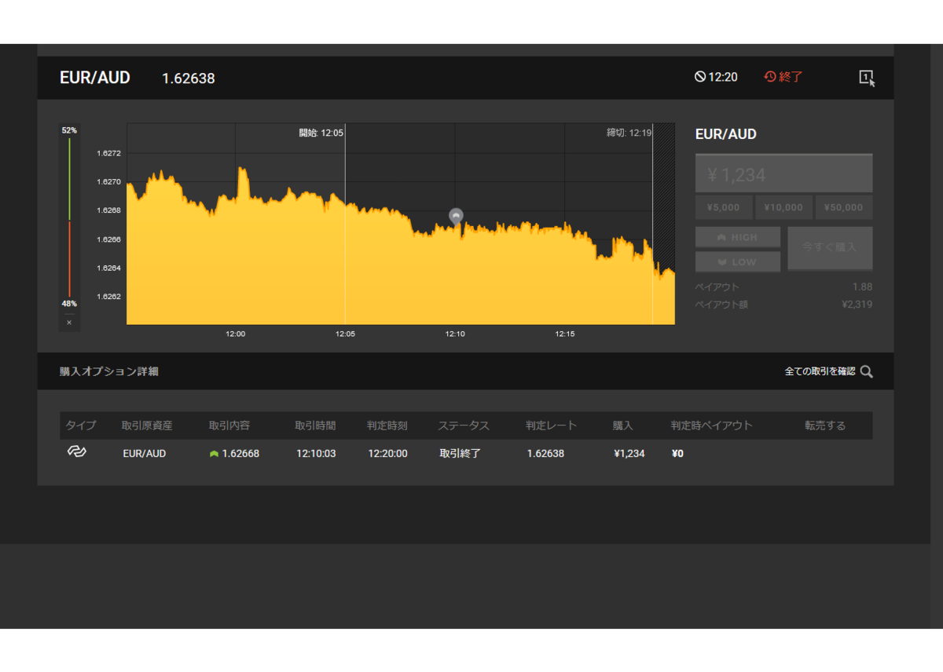Click the ¥2,319 payout amount value
Screen dimensions: 943x672
tap(857, 304)
